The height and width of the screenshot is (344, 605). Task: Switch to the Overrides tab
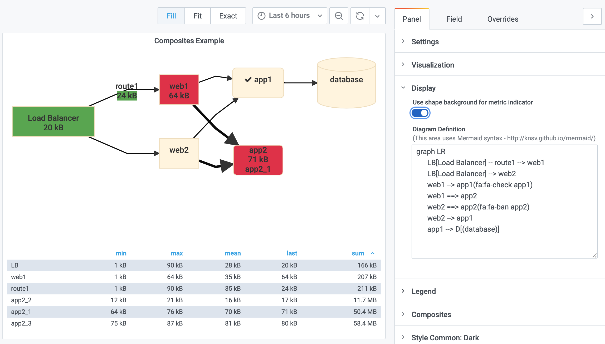[x=502, y=19]
